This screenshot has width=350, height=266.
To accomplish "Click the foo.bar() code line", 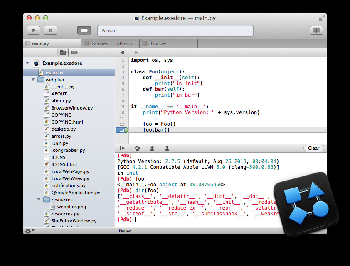I will click(x=156, y=130).
